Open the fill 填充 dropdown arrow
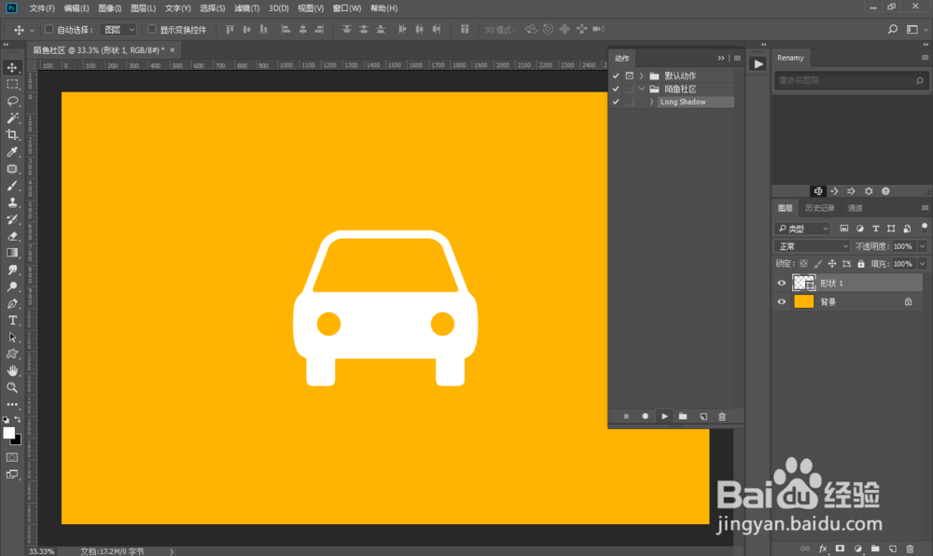The height and width of the screenshot is (556, 933). (923, 263)
